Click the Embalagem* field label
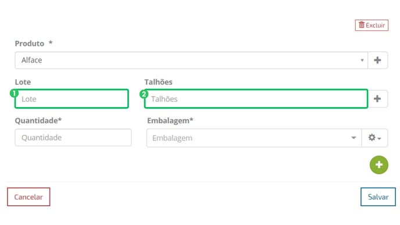Viewport: 400px width, 225px height. coord(170,120)
